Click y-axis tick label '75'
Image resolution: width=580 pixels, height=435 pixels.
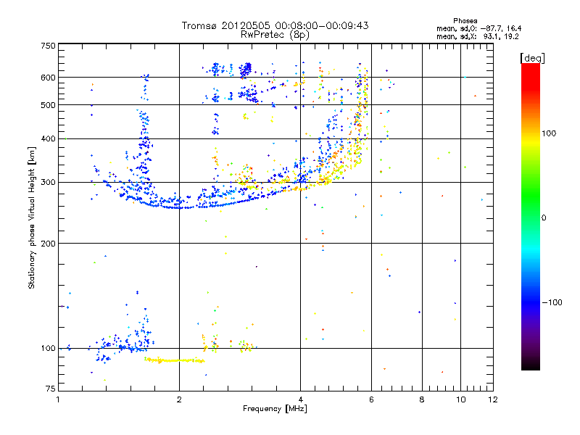(x=51, y=389)
